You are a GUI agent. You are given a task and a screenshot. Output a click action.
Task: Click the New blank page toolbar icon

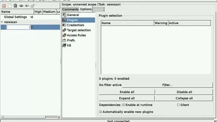(10, 6)
